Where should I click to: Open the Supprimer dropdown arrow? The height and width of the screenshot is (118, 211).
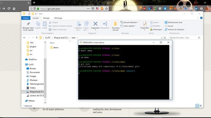pos(95,30)
